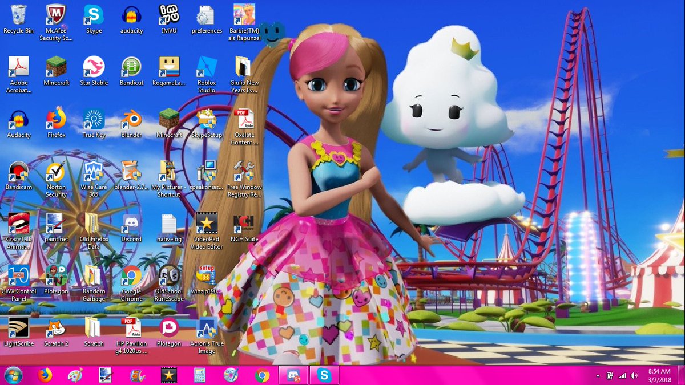Viewport: 685px width, 385px height.
Task: Launch McAfee Security Scan desktop shortcut
Action: coord(56,23)
